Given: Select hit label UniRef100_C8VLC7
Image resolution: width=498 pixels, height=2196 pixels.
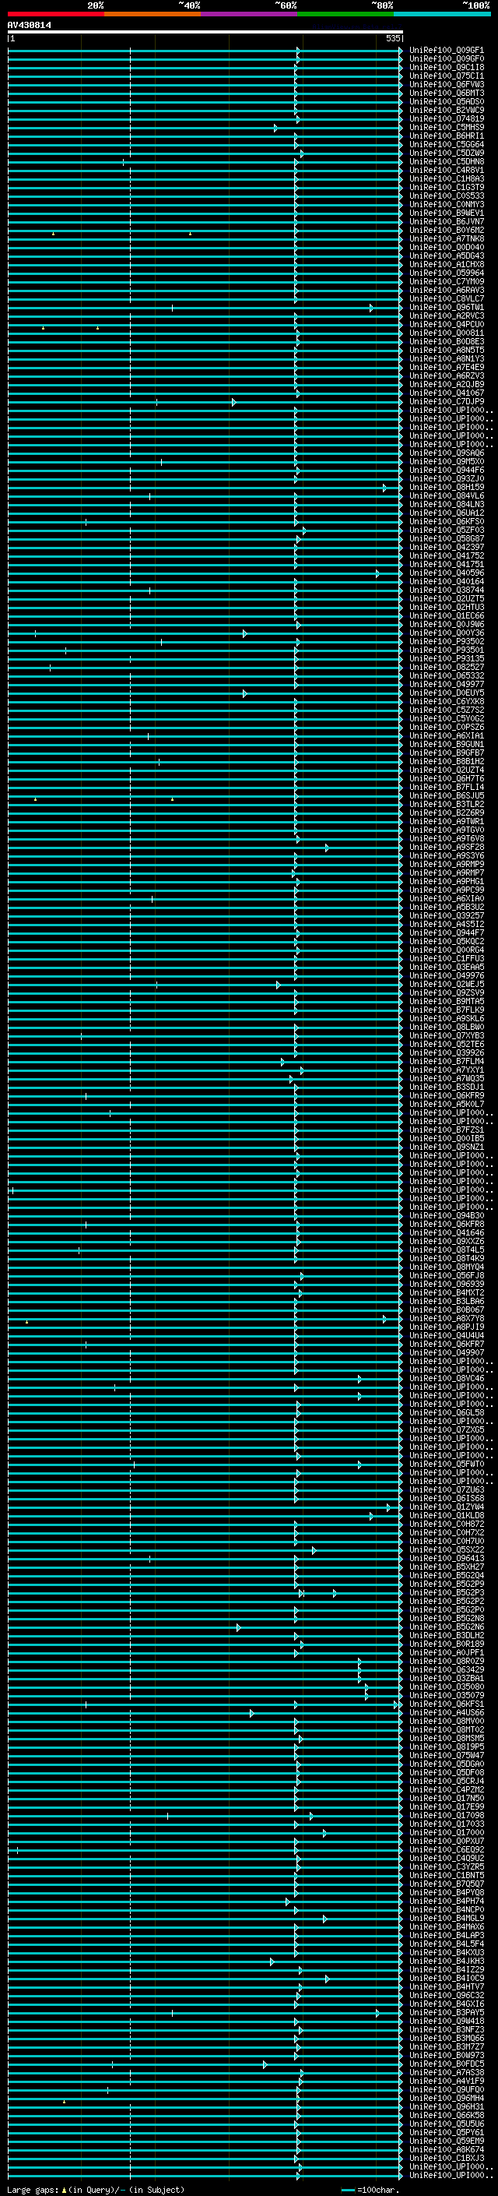Looking at the screenshot, I should [x=447, y=298].
